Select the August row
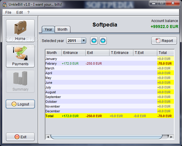 click(x=109, y=92)
